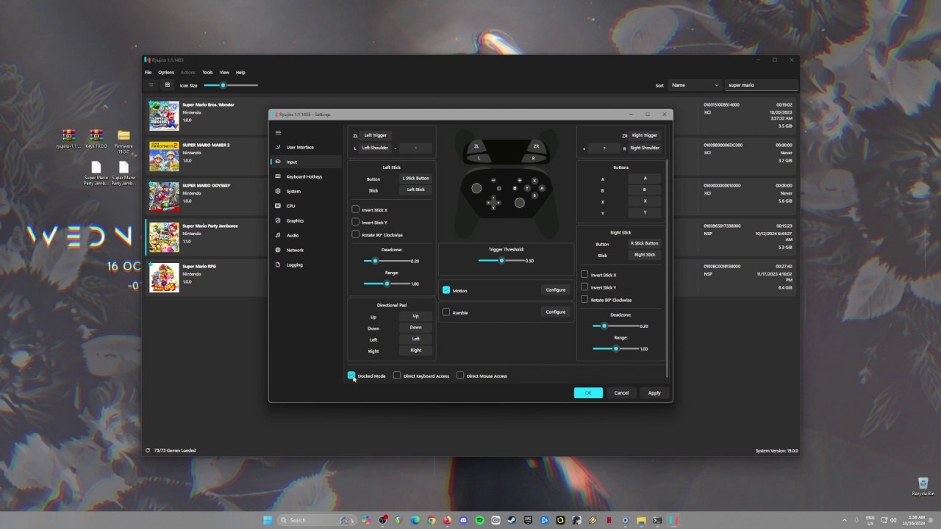This screenshot has height=529, width=941.
Task: Adjust the Trigger Threshold slider
Action: (501, 261)
